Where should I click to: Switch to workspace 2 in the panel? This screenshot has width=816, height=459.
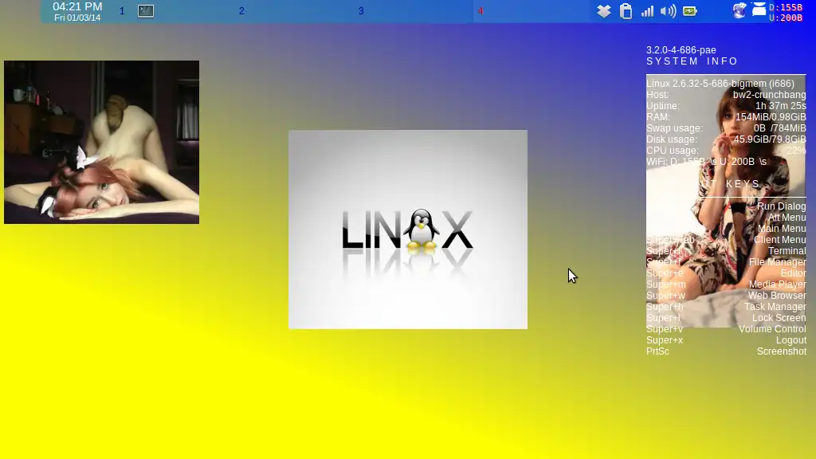pos(241,11)
